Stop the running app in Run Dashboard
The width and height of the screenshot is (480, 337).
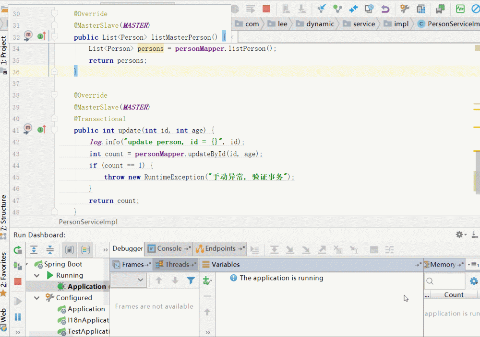18,281
